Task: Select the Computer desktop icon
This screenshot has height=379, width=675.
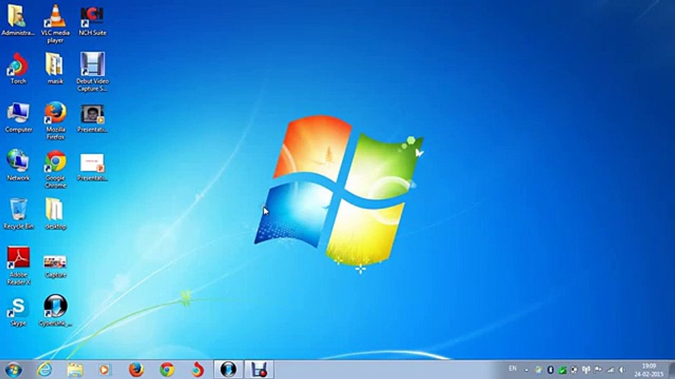Action: pyautogui.click(x=18, y=117)
